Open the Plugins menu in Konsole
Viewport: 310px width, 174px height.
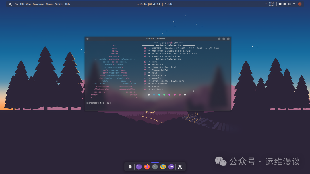coord(49,4)
